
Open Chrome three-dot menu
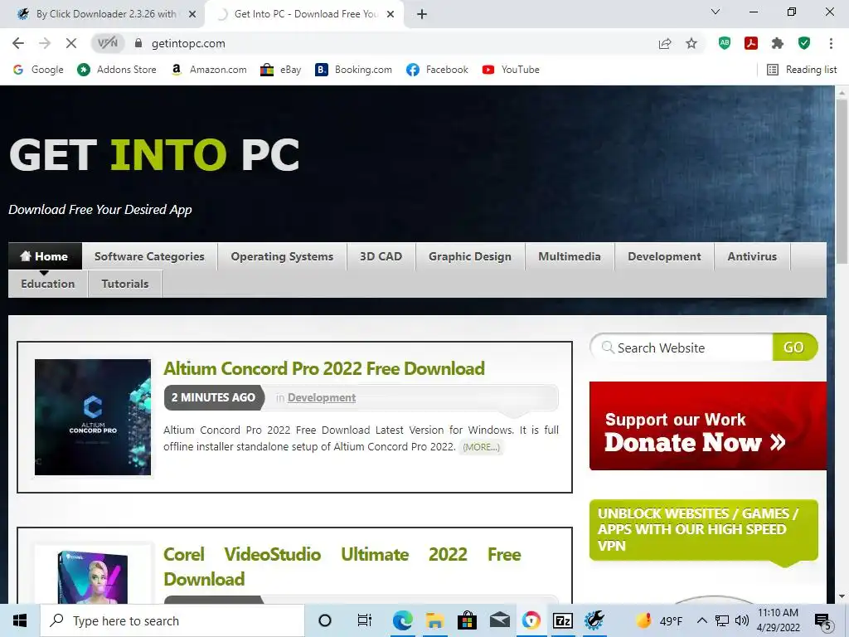[831, 43]
